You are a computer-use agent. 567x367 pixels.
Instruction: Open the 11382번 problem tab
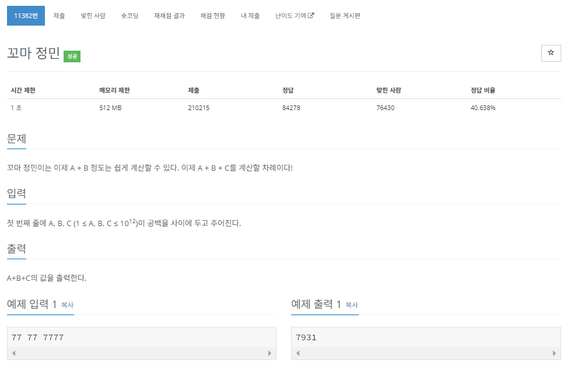coord(26,16)
